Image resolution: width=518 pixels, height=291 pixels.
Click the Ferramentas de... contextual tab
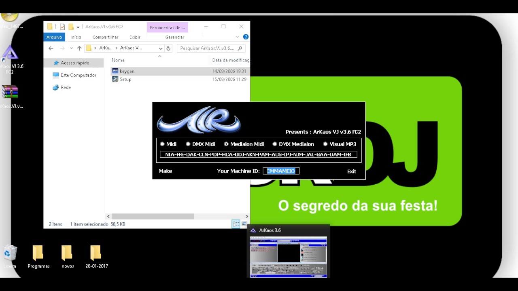(167, 27)
